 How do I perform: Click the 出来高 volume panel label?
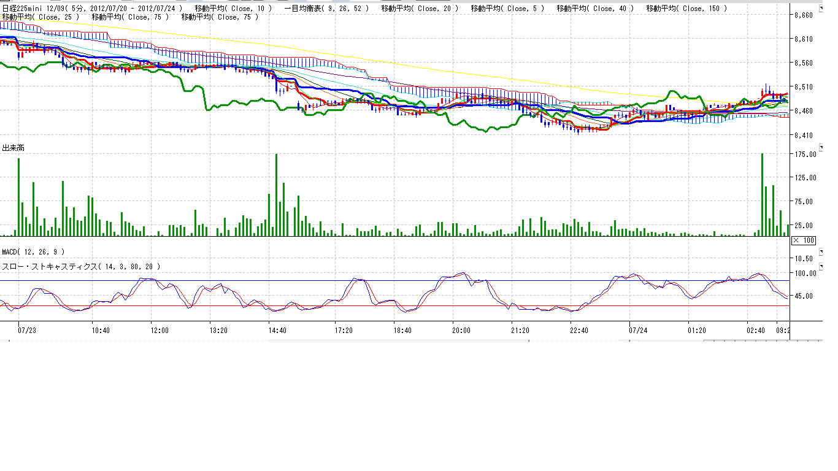[13, 148]
